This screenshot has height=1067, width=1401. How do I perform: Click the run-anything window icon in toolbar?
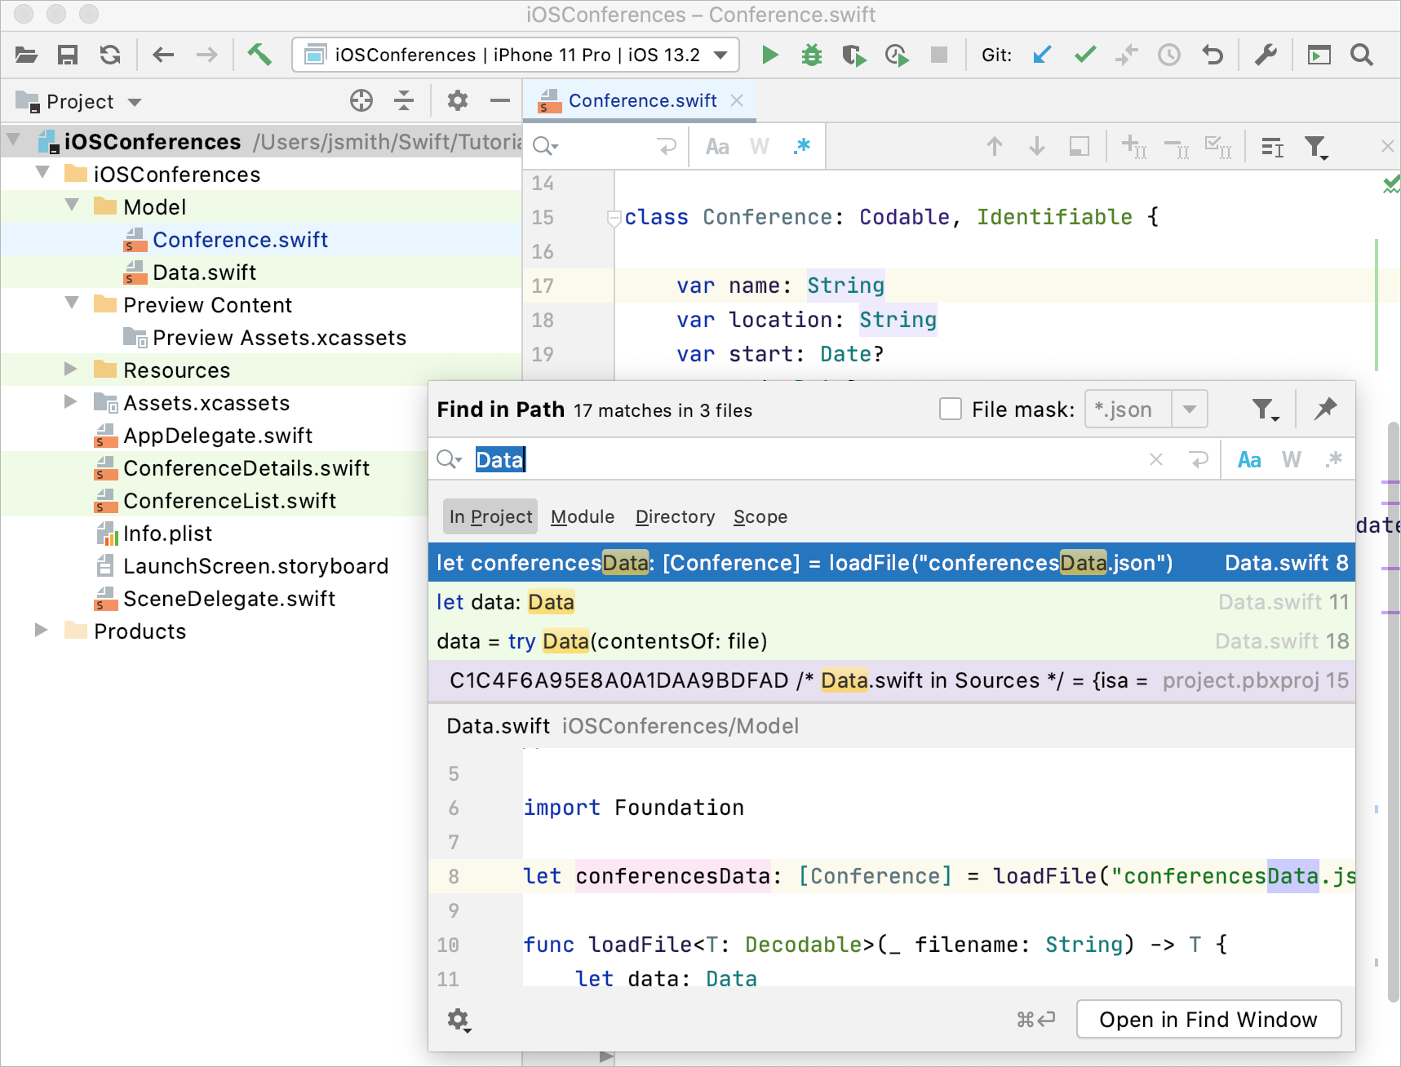point(1319,55)
